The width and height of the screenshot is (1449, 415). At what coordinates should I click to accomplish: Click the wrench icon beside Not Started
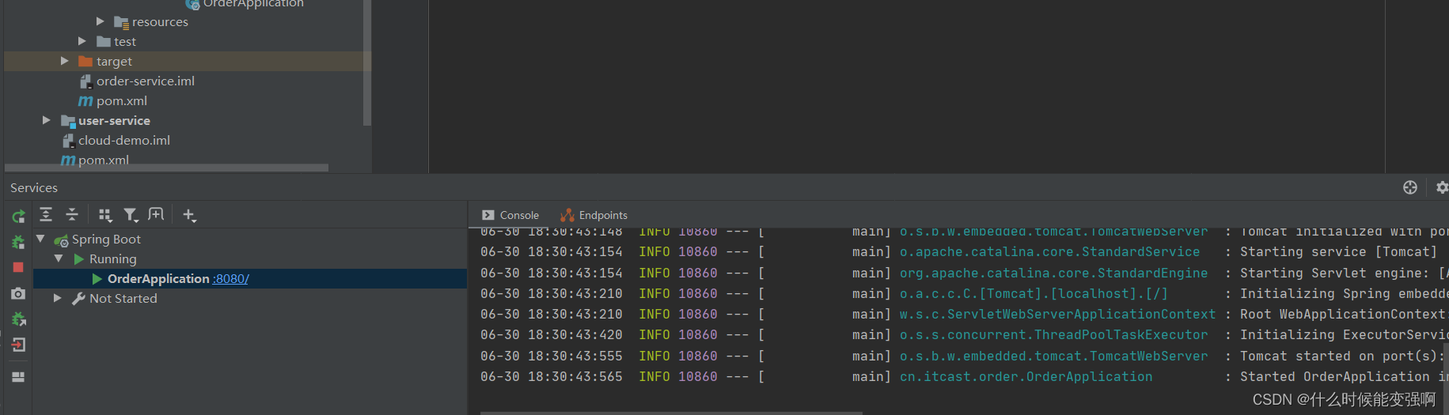point(78,298)
